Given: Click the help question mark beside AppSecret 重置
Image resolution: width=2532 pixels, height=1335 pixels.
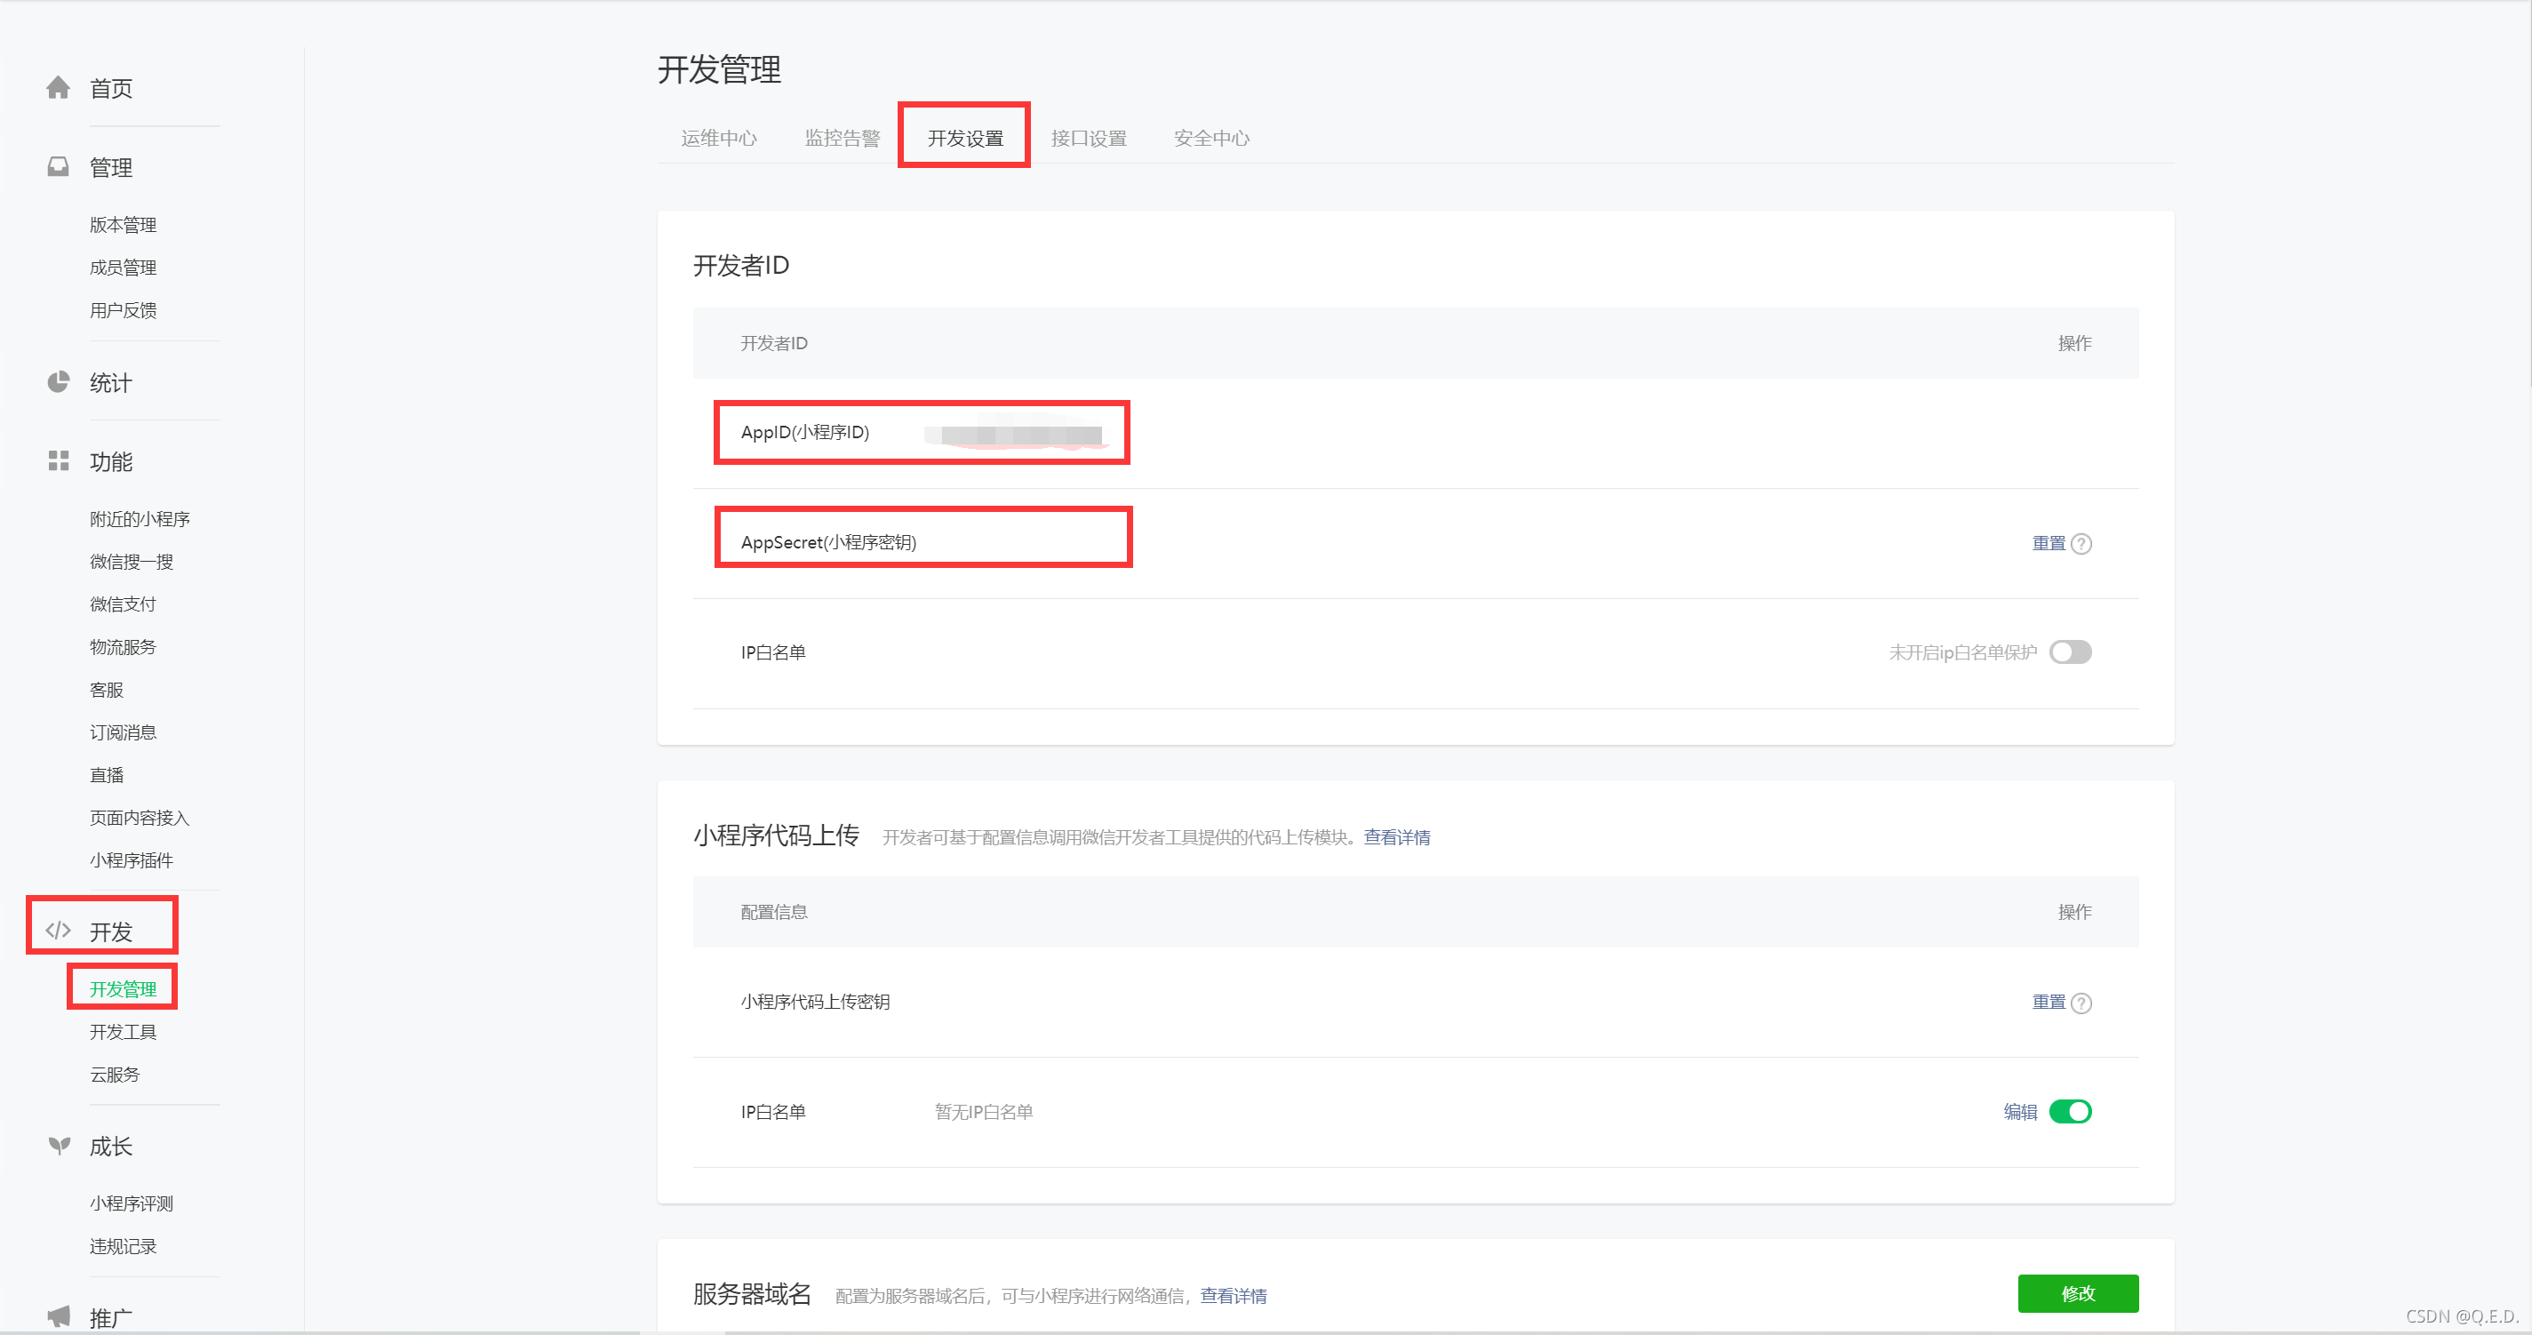Looking at the screenshot, I should [x=2081, y=544].
